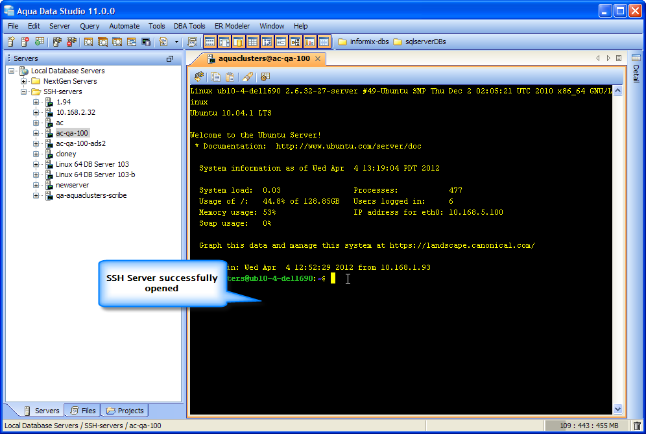646x434 pixels.
Task: Click the Paste clipboard icon in terminal toolbar
Action: click(230, 77)
